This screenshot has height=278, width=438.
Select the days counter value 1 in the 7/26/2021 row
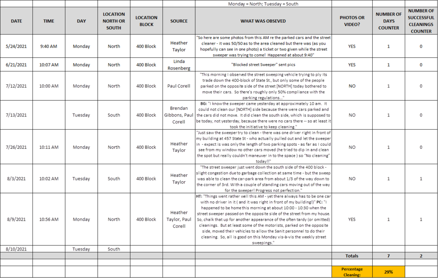[x=389, y=147]
